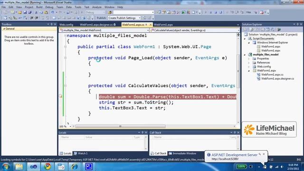Toggle the Call Stack panel auto-hide pin
The image size is (304, 171).
click(x=235, y=133)
